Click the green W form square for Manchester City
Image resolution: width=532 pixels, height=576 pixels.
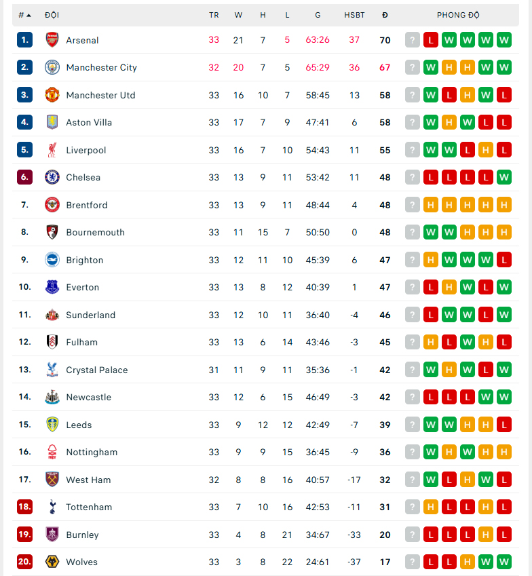431,67
